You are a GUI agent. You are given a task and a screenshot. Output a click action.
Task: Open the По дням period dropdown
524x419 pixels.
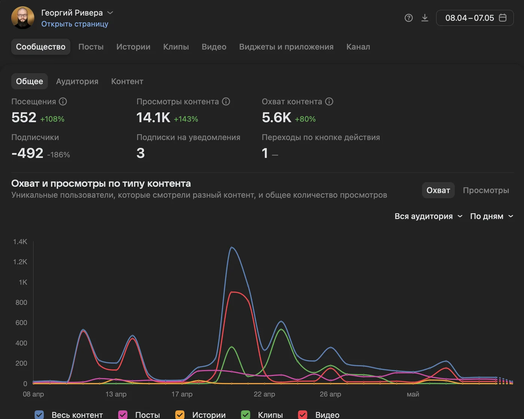(x=491, y=216)
